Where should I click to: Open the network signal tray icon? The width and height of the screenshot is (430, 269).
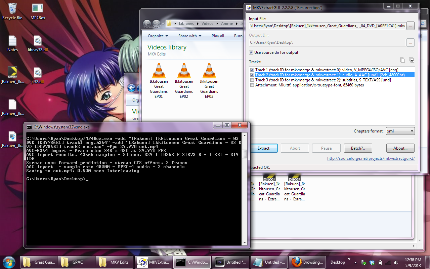388,262
